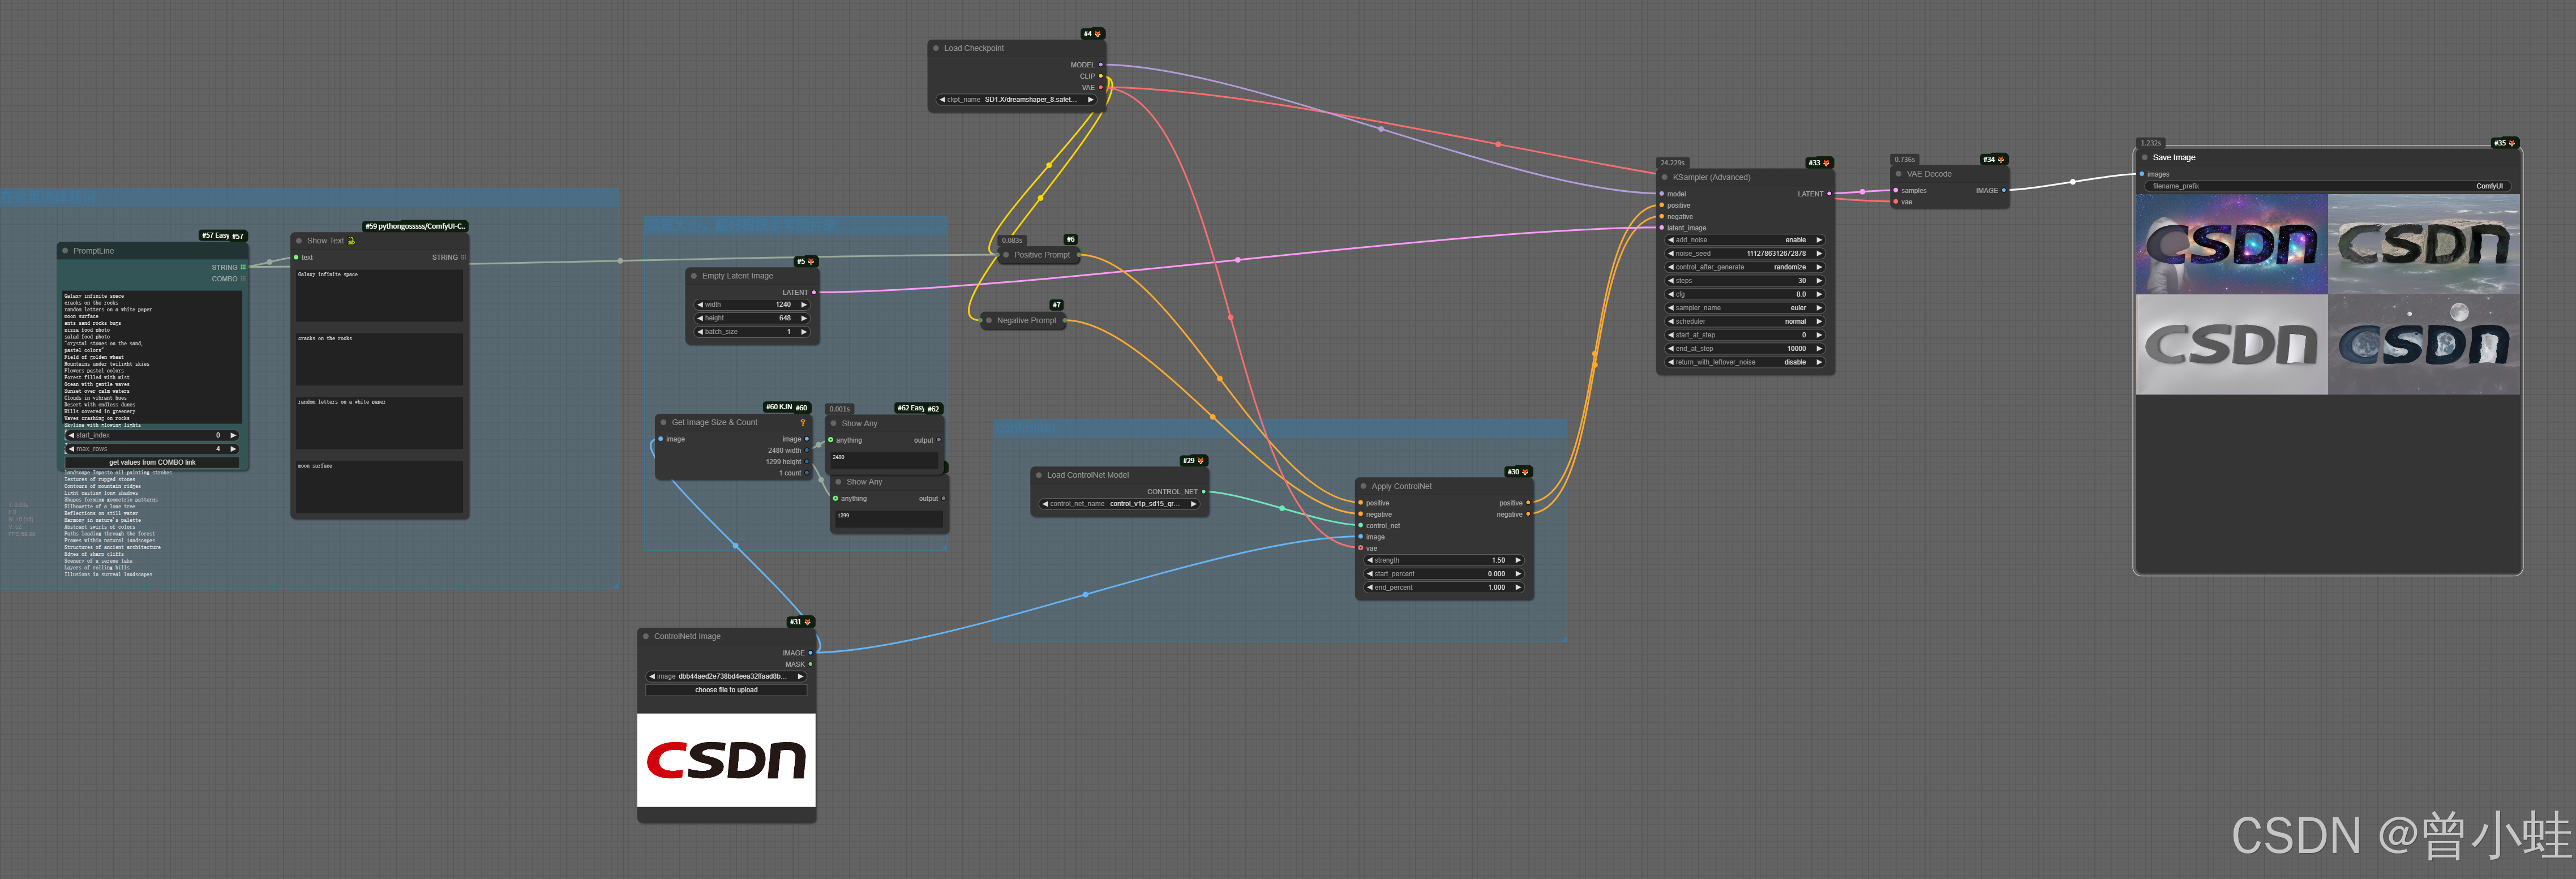2576x879 pixels.
Task: Click the fox badge on Load Checkpoint node #4
Action: pos(1098,34)
